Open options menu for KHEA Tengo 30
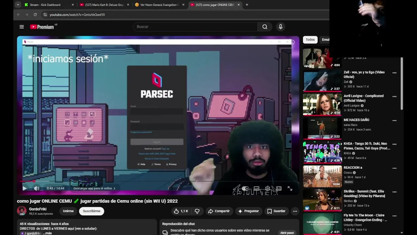 pos(395,144)
